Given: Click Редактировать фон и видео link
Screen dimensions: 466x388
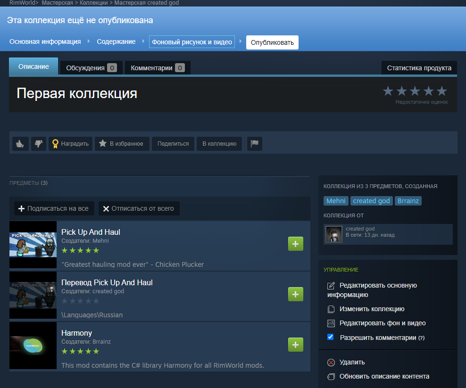Looking at the screenshot, I should pos(383,323).
